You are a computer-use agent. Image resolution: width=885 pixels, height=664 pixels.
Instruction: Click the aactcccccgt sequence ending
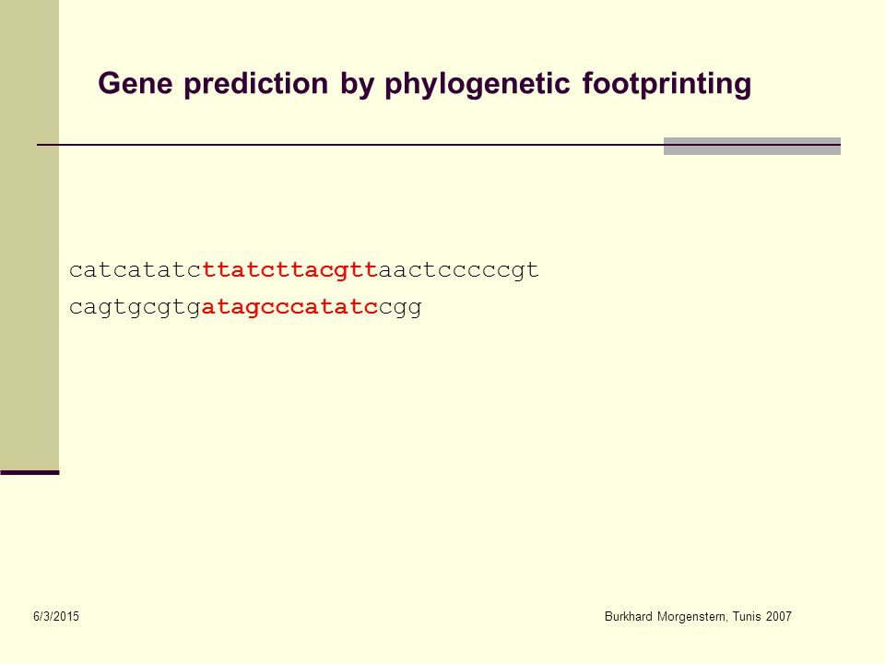coord(459,270)
